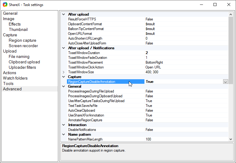Click the scroll down arrow of property grid
The height and width of the screenshot is (163, 236).
[231, 139]
